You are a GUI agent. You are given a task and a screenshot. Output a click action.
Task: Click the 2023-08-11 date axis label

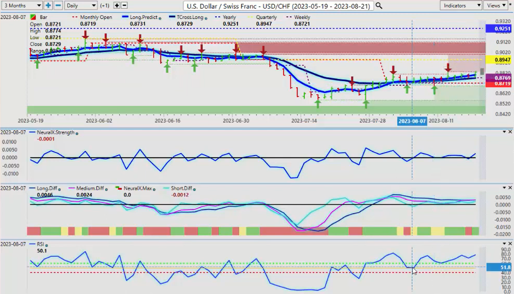[441, 121]
